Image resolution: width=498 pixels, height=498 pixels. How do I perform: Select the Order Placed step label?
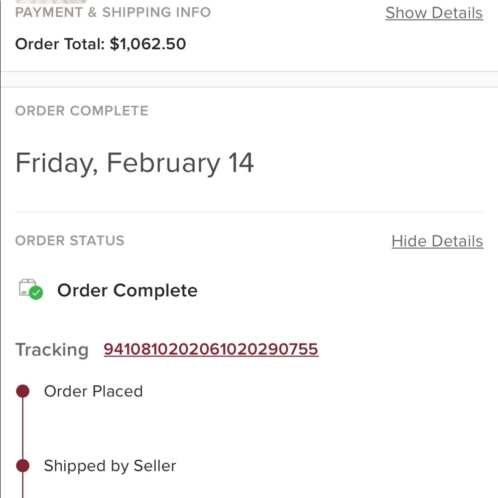93,391
